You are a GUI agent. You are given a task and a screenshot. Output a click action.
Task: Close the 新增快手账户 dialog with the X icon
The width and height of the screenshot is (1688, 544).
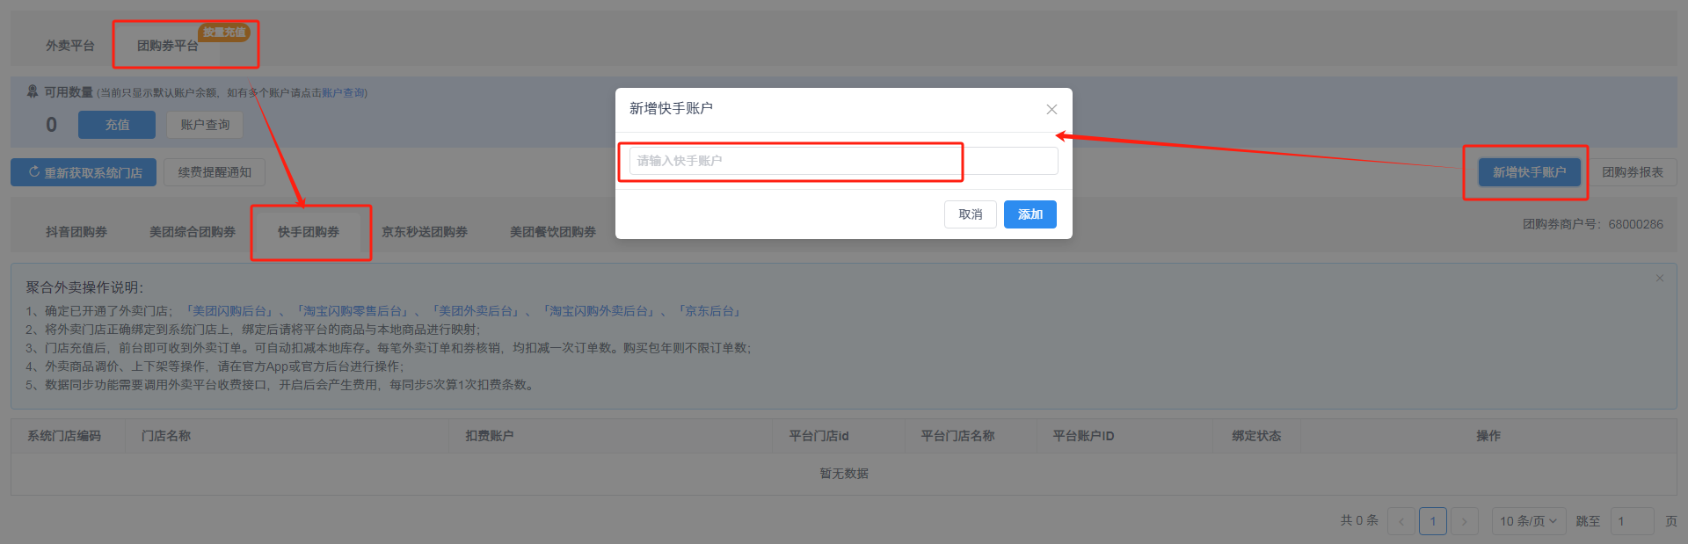pos(1051,110)
